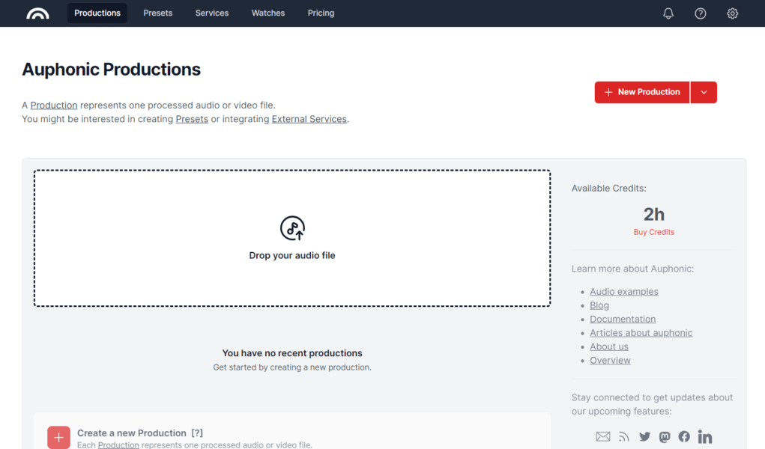Open the Mastodon icon
Viewport: 765px width, 449px height.
pos(665,436)
